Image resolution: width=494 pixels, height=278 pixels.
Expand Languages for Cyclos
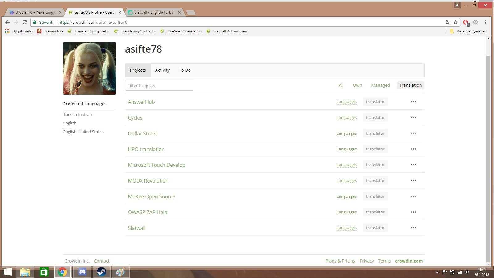pyautogui.click(x=347, y=118)
